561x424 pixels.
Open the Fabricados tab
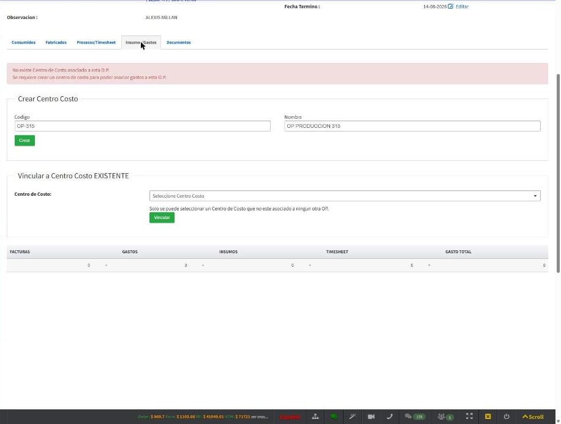pyautogui.click(x=56, y=43)
